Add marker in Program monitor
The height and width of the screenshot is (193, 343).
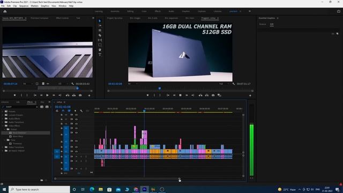148,95
